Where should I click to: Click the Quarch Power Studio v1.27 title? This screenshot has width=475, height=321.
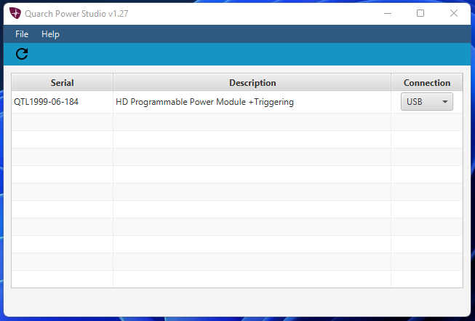tap(76, 14)
